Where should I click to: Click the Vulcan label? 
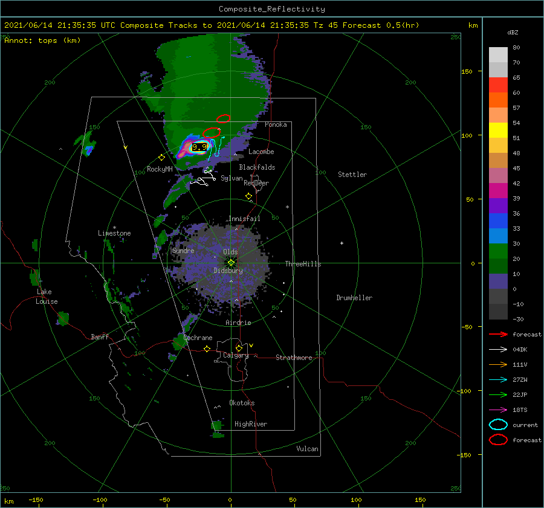[x=307, y=449]
